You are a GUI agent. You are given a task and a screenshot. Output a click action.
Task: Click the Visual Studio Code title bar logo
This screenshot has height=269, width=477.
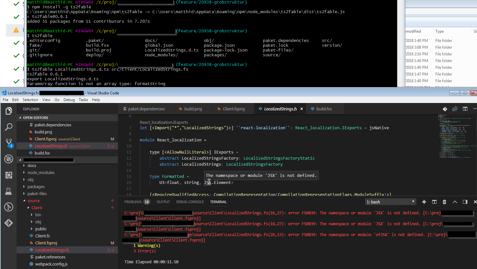(4, 93)
